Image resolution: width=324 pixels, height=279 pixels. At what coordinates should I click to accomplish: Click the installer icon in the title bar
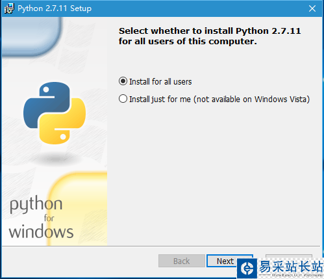[9, 8]
